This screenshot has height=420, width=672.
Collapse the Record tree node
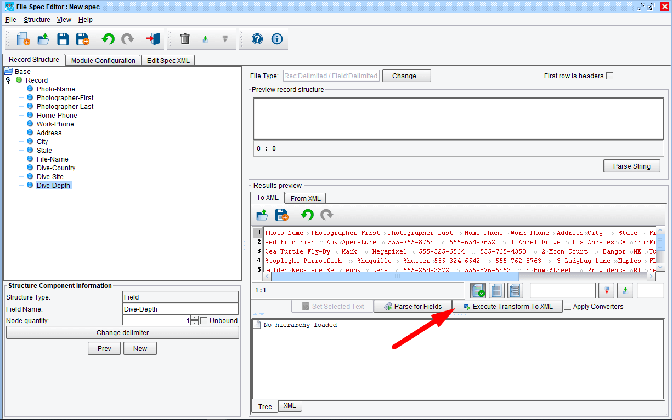point(8,80)
